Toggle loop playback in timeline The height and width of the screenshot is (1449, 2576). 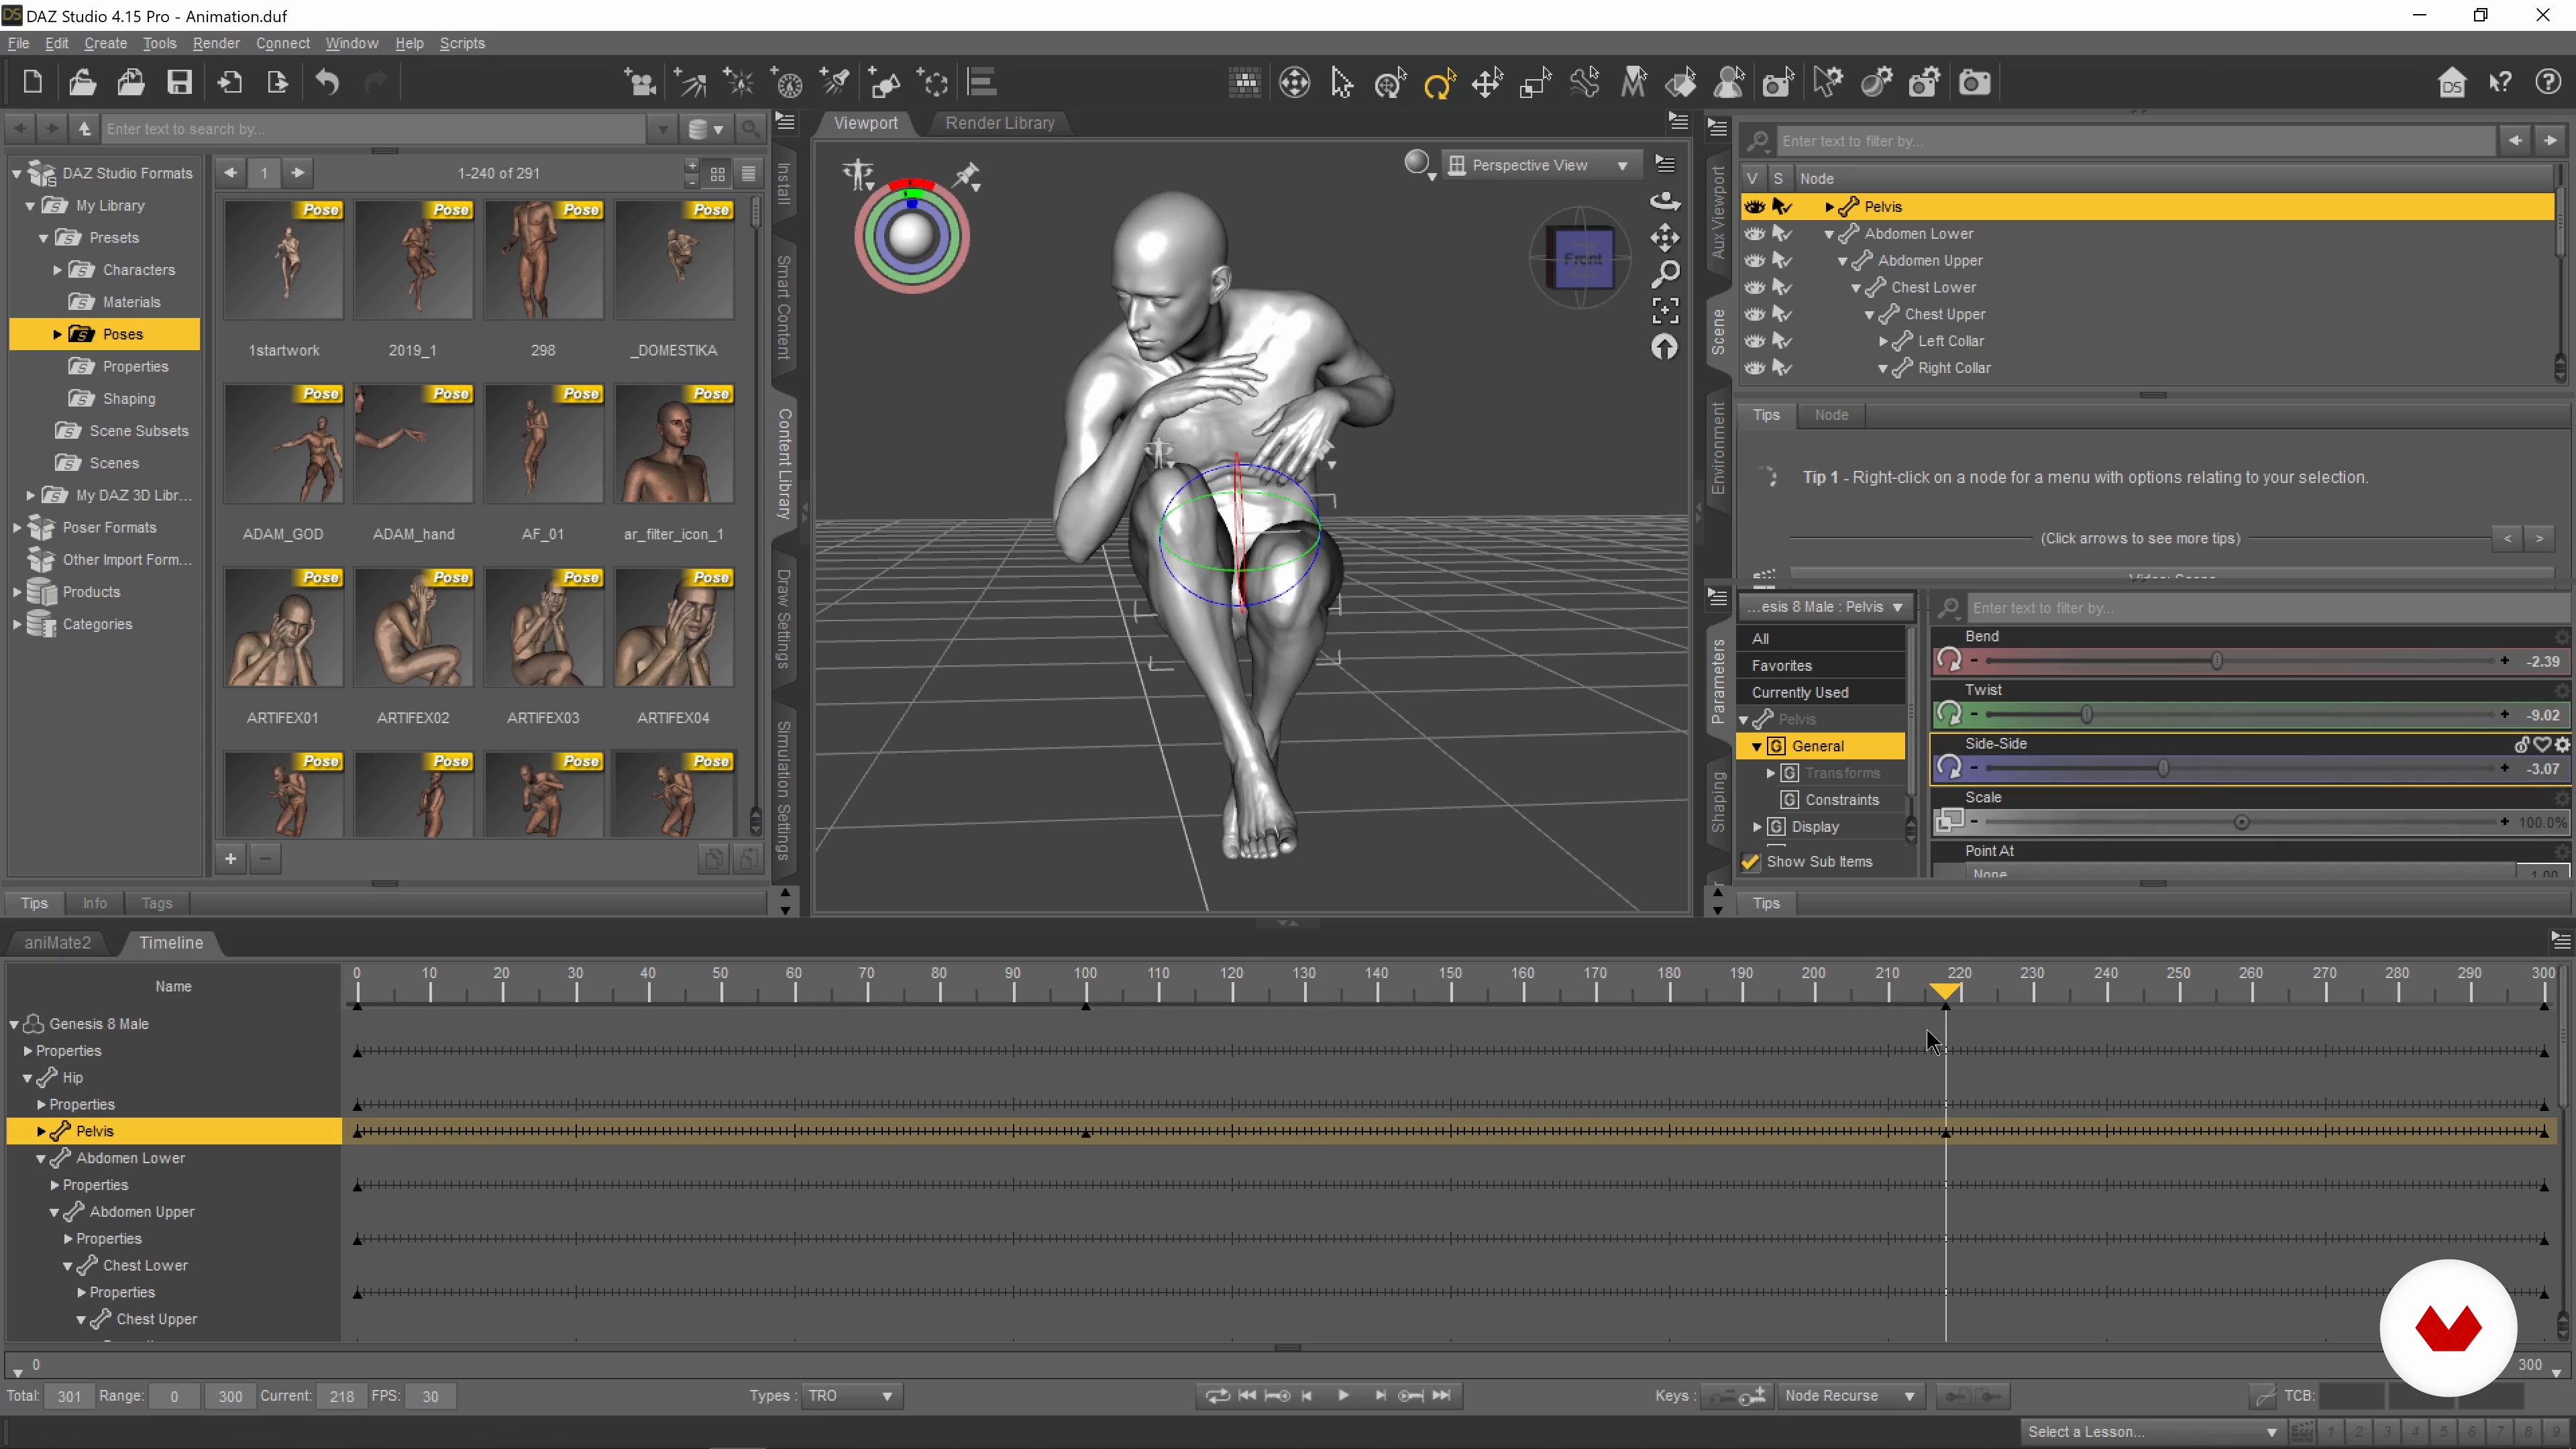pos(1217,1396)
